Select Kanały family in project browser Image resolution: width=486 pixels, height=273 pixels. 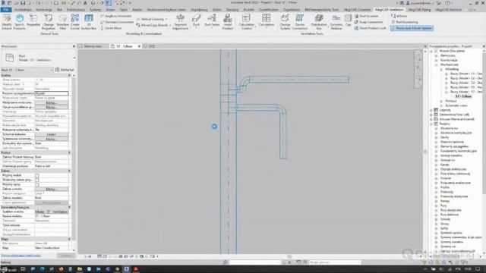click(x=445, y=165)
